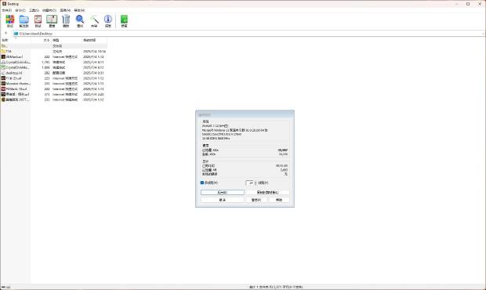486x290 pixels.
Task: Open the Tools menu
Action: (34, 10)
